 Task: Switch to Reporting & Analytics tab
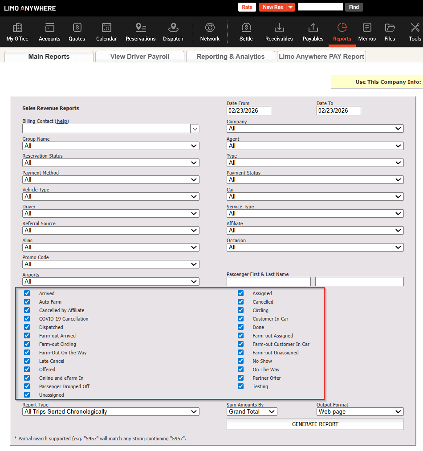230,57
